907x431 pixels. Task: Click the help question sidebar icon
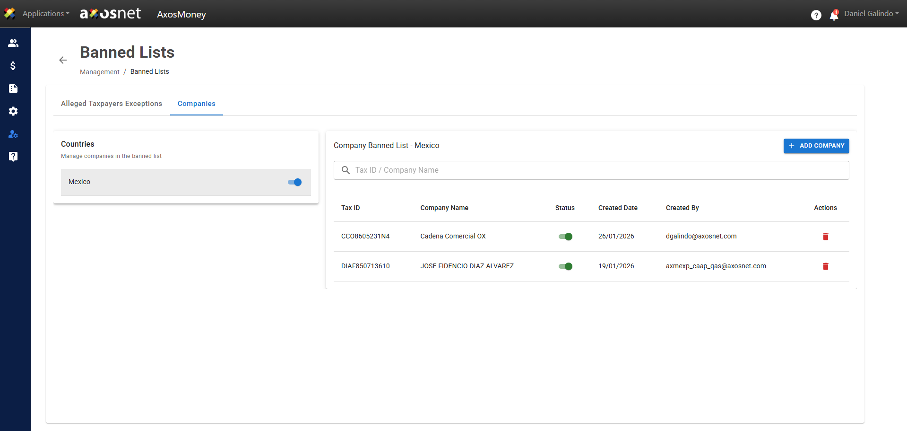[13, 157]
